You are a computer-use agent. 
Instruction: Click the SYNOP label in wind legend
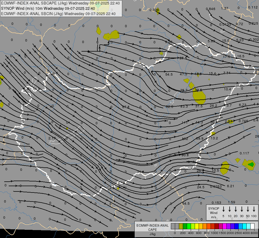[x=213, y=208]
